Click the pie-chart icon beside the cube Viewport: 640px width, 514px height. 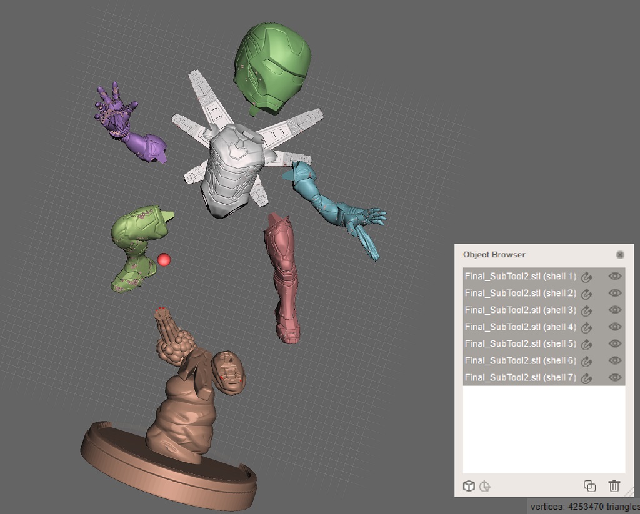click(x=484, y=486)
